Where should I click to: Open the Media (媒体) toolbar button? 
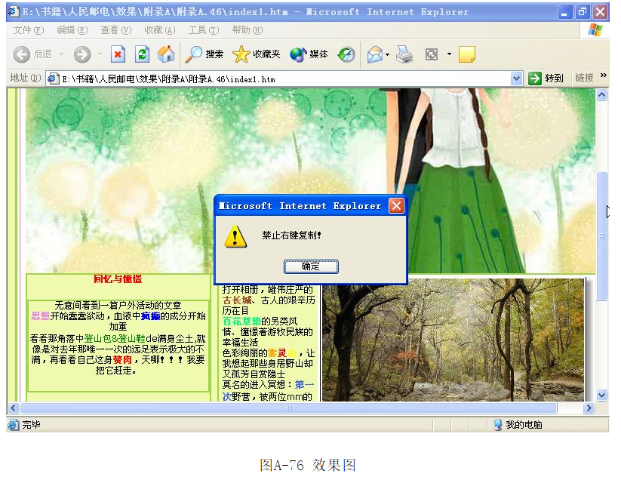click(x=309, y=54)
